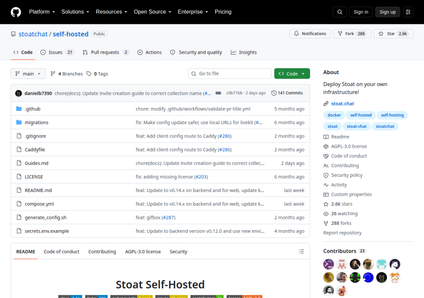Viewport: 424px width, 298px height.
Task: Click in the Go to file field
Action: (x=230, y=74)
